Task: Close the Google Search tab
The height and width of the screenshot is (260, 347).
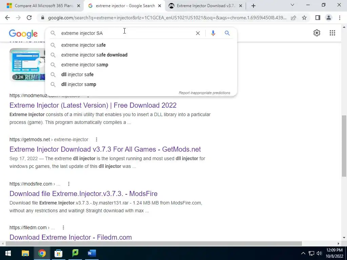Action: tap(160, 6)
